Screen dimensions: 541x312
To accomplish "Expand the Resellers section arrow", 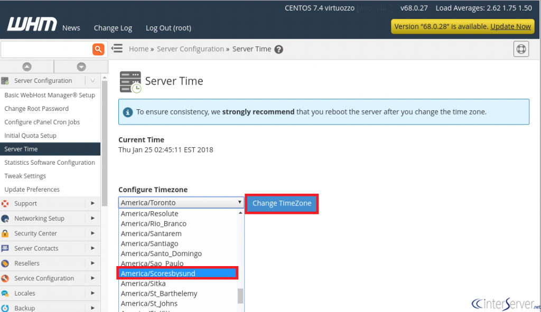I will pyautogui.click(x=92, y=263).
